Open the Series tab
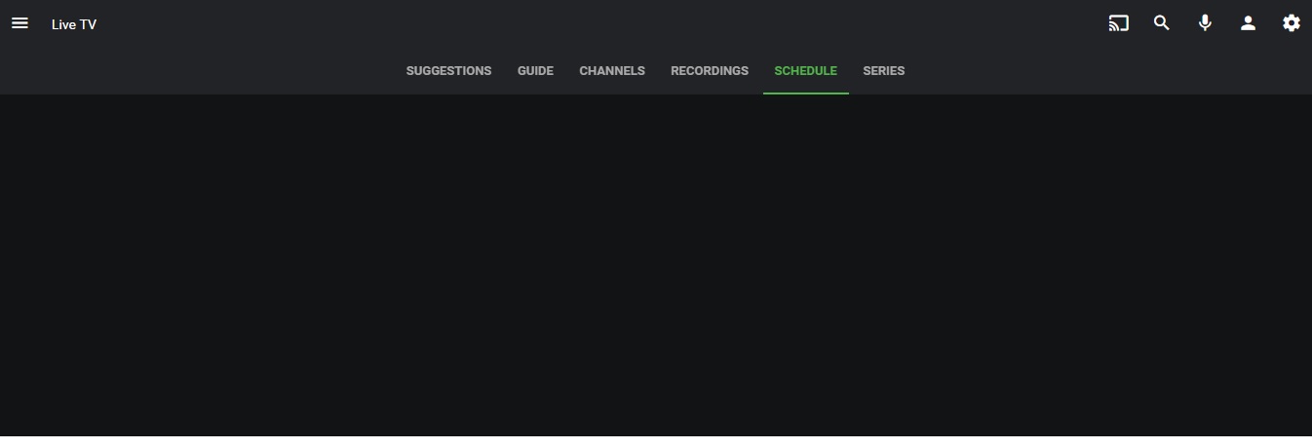This screenshot has height=448, width=1312. pyautogui.click(x=884, y=71)
